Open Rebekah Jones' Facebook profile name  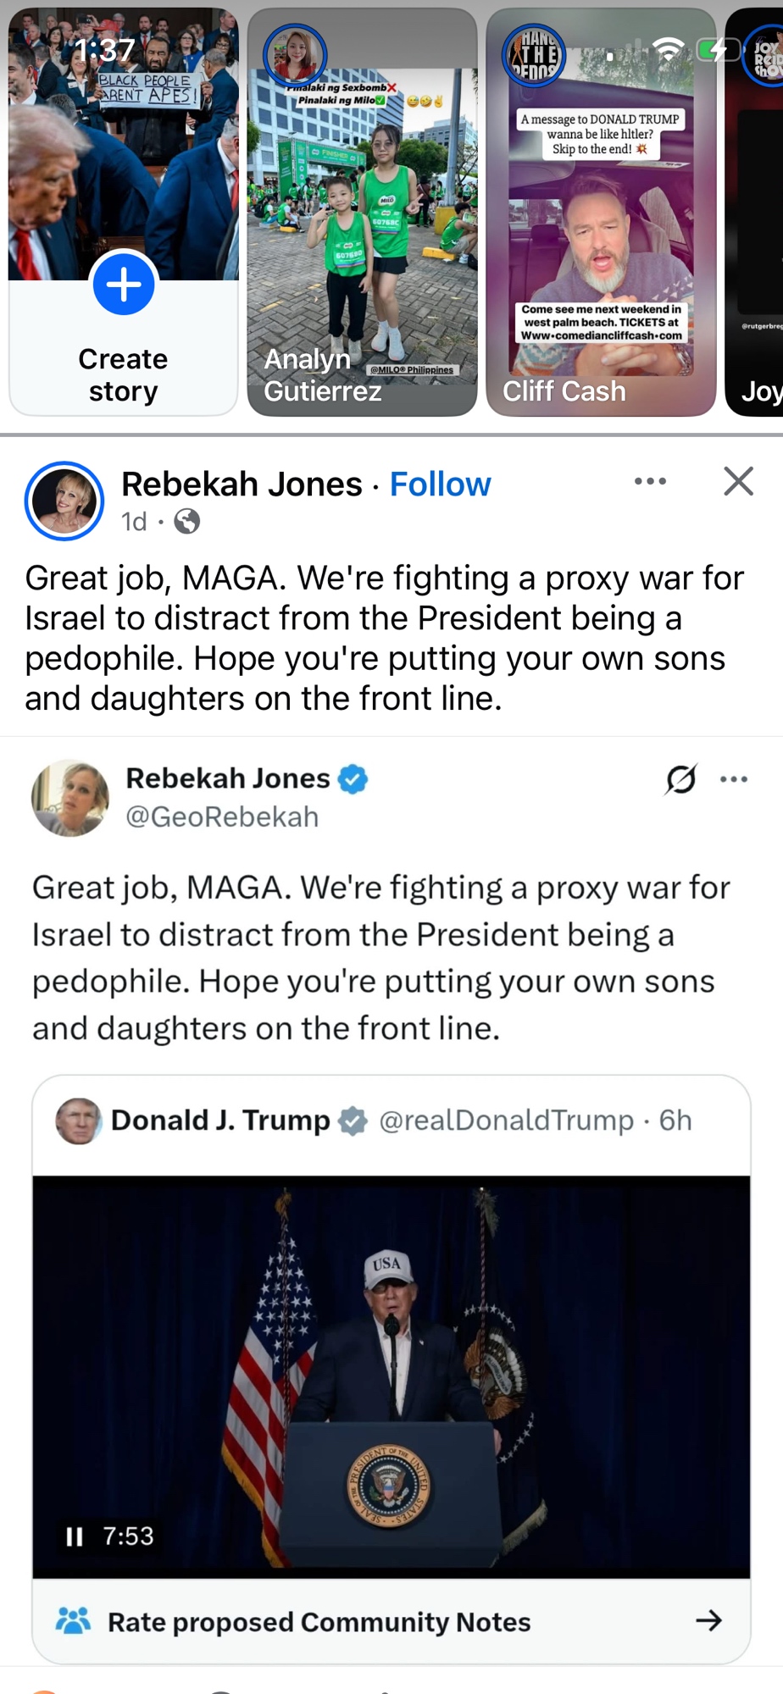click(x=242, y=484)
